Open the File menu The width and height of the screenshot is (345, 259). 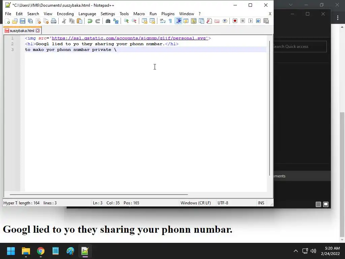[x=8, y=13]
